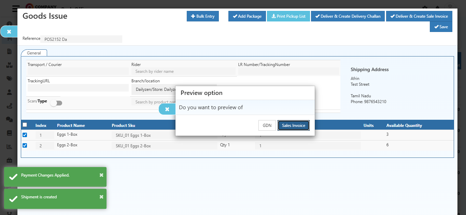
Task: Open the chat bubbles icon in sidebar
Action: pos(9,119)
